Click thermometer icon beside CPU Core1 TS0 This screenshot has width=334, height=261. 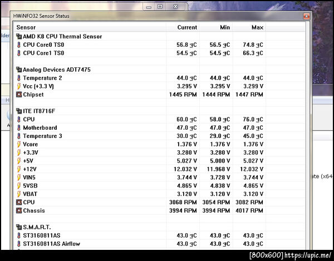pyautogui.click(x=19, y=53)
